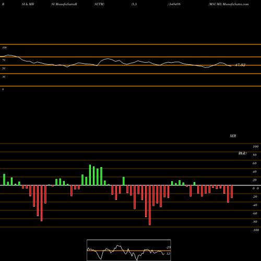This screenshot has height=261, width=261.
Task: Open the small overview chart thumbnail
Action: click(x=129, y=250)
